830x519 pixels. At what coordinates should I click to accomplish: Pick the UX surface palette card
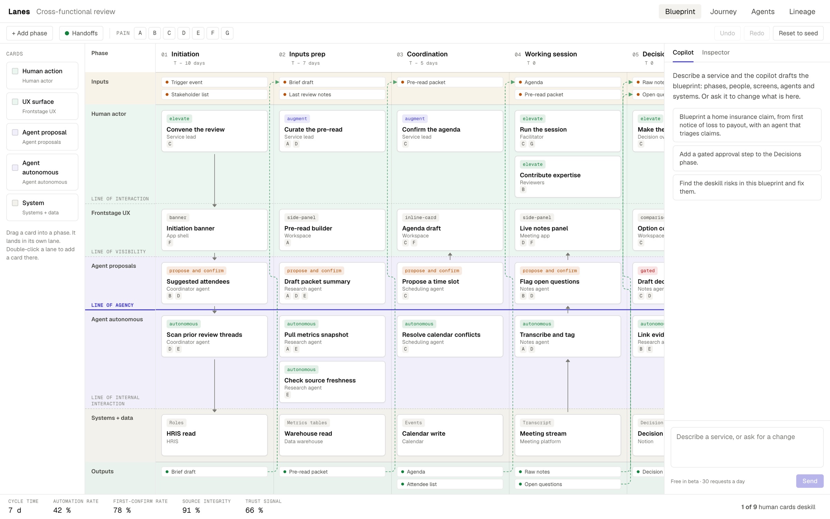(42, 106)
